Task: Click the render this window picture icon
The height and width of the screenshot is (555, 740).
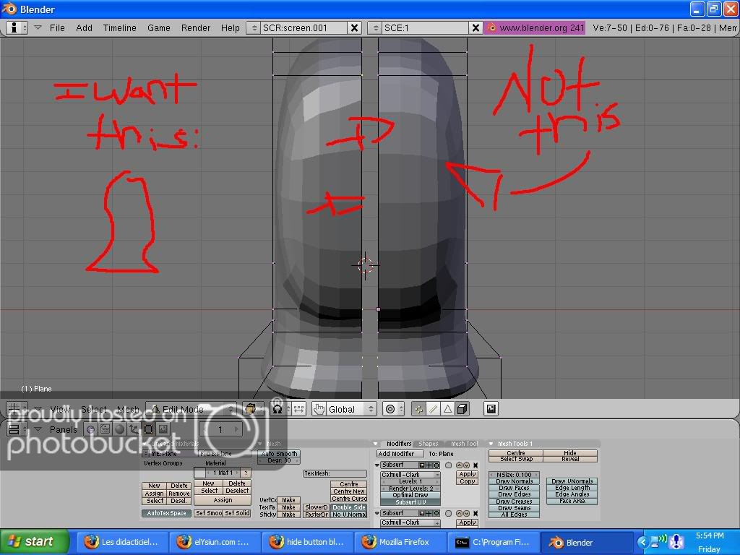Action: [x=491, y=409]
